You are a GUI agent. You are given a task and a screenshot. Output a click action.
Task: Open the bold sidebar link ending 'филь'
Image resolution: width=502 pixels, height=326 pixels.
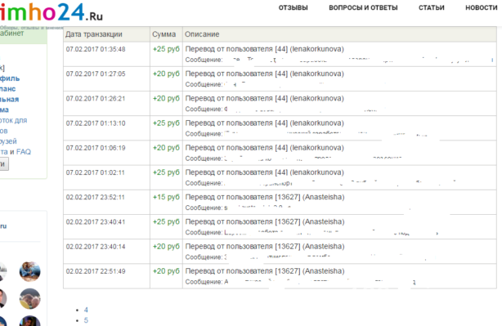[x=10, y=78]
